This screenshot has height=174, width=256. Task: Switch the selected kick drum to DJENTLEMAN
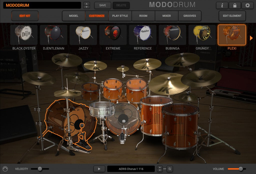[x=53, y=35]
